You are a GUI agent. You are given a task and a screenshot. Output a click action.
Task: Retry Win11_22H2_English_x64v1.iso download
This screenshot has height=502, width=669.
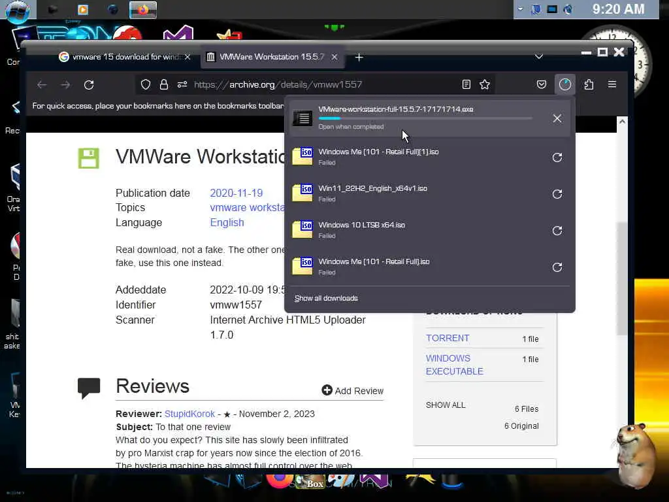(x=557, y=194)
